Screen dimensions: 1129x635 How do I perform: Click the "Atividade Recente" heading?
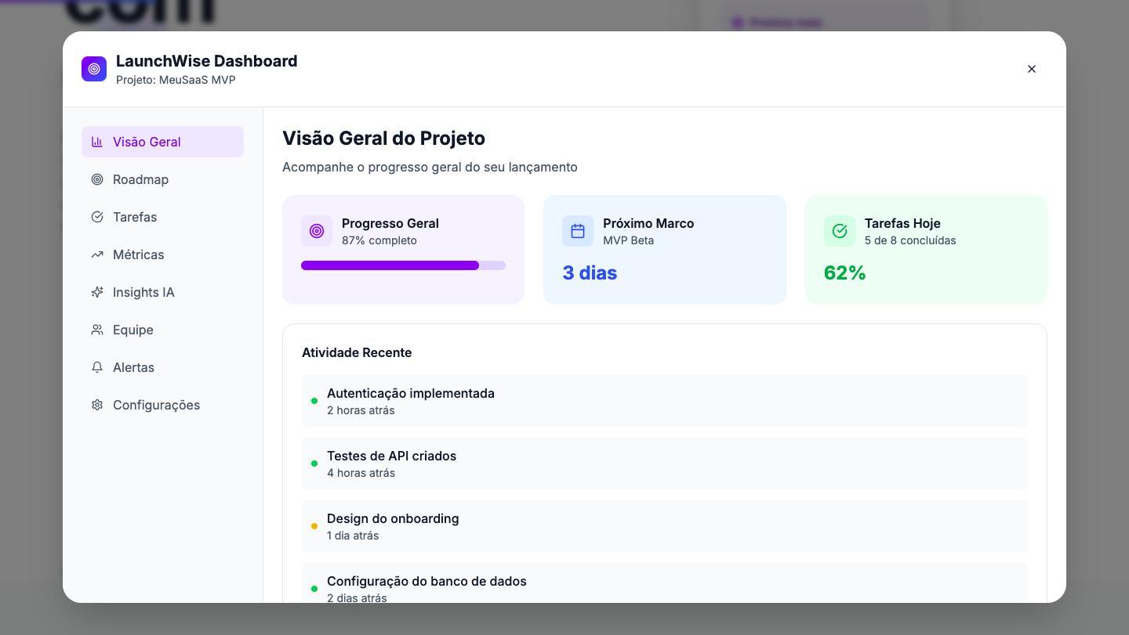pos(357,352)
